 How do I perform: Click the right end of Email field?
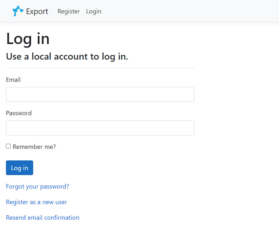point(188,94)
